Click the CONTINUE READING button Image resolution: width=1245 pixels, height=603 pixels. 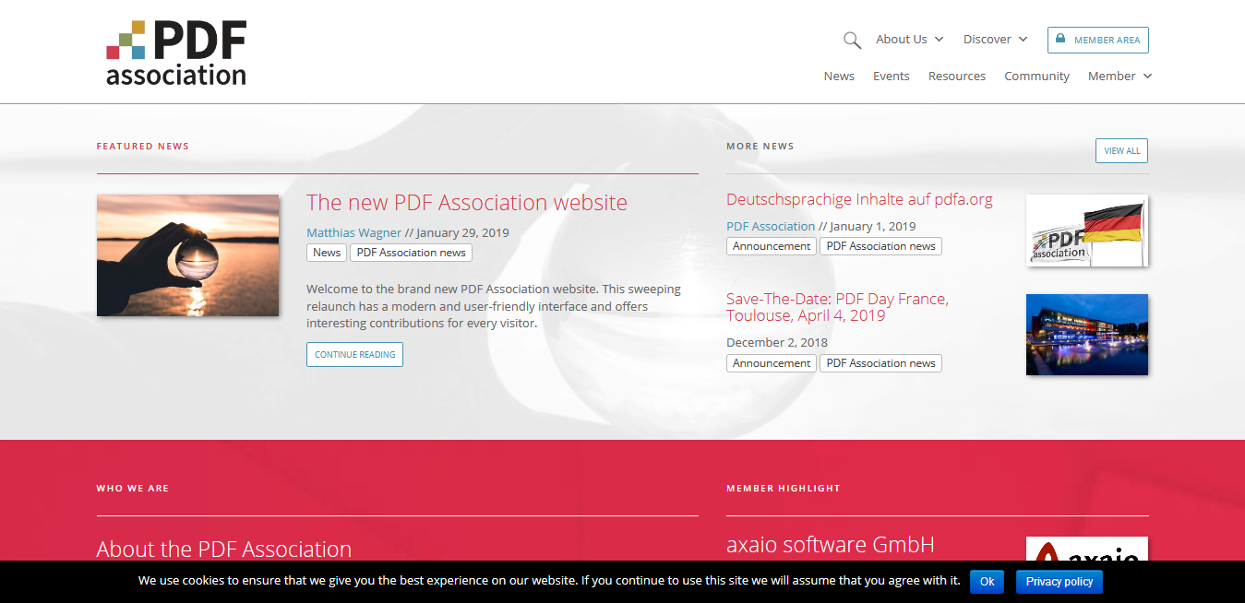point(354,354)
